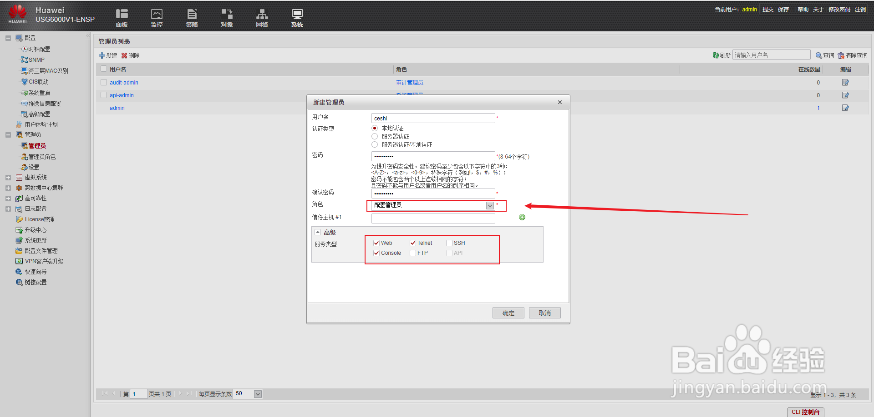Click the edit icon for admin user
874x417 pixels.
click(845, 108)
